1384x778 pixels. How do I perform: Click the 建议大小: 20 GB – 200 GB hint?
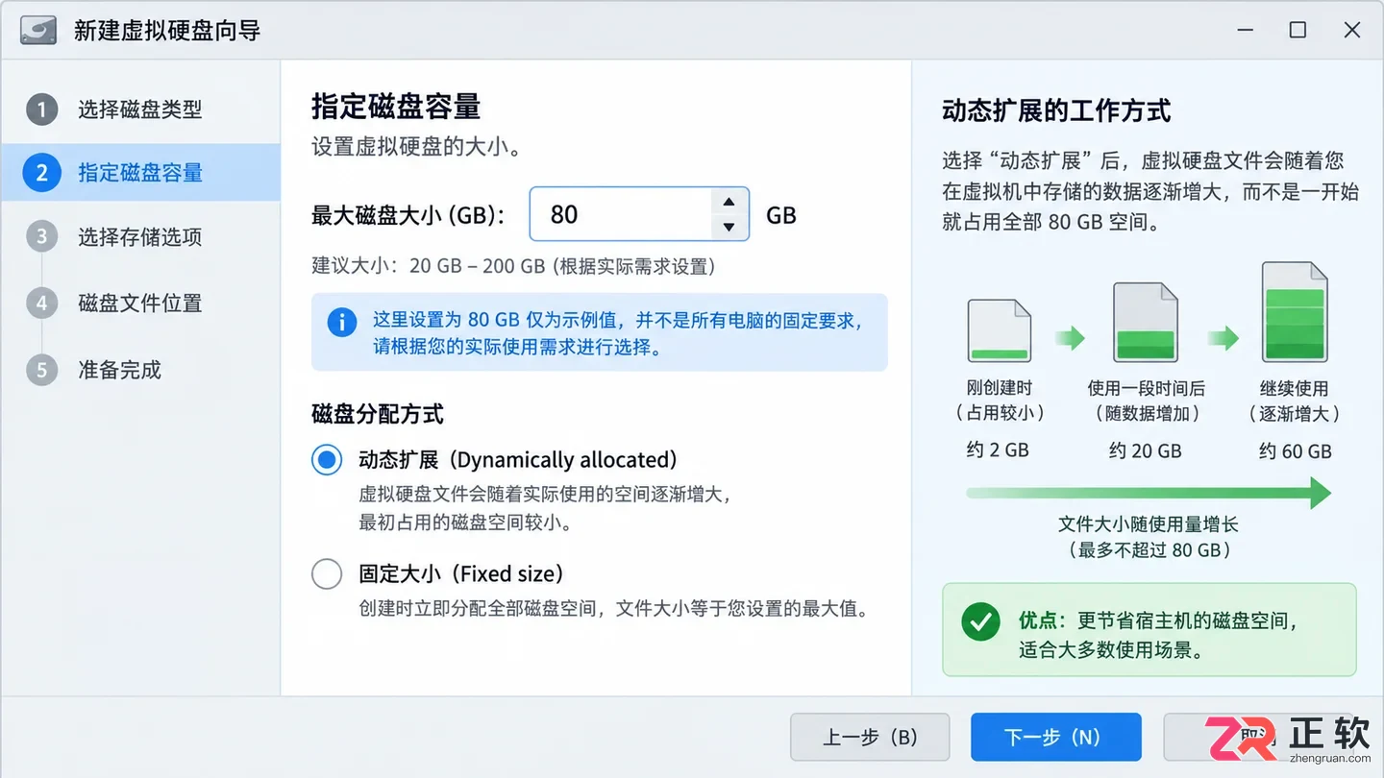pos(513,266)
